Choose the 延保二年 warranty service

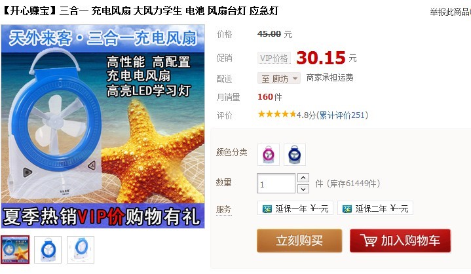375,208
